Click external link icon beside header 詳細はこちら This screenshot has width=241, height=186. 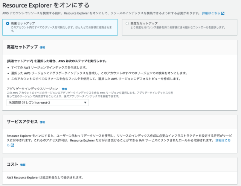(x=223, y=14)
